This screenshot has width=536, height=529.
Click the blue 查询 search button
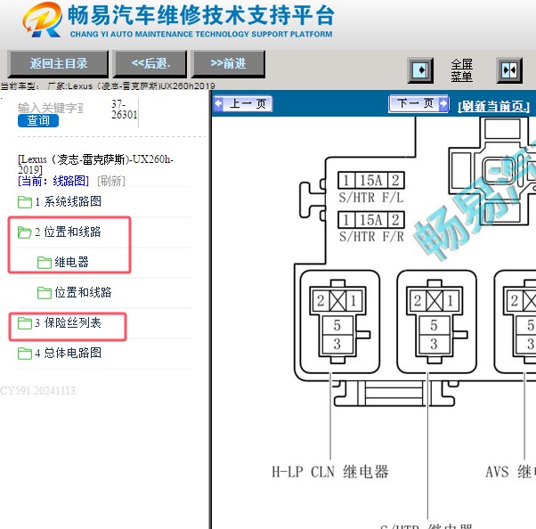[x=38, y=121]
